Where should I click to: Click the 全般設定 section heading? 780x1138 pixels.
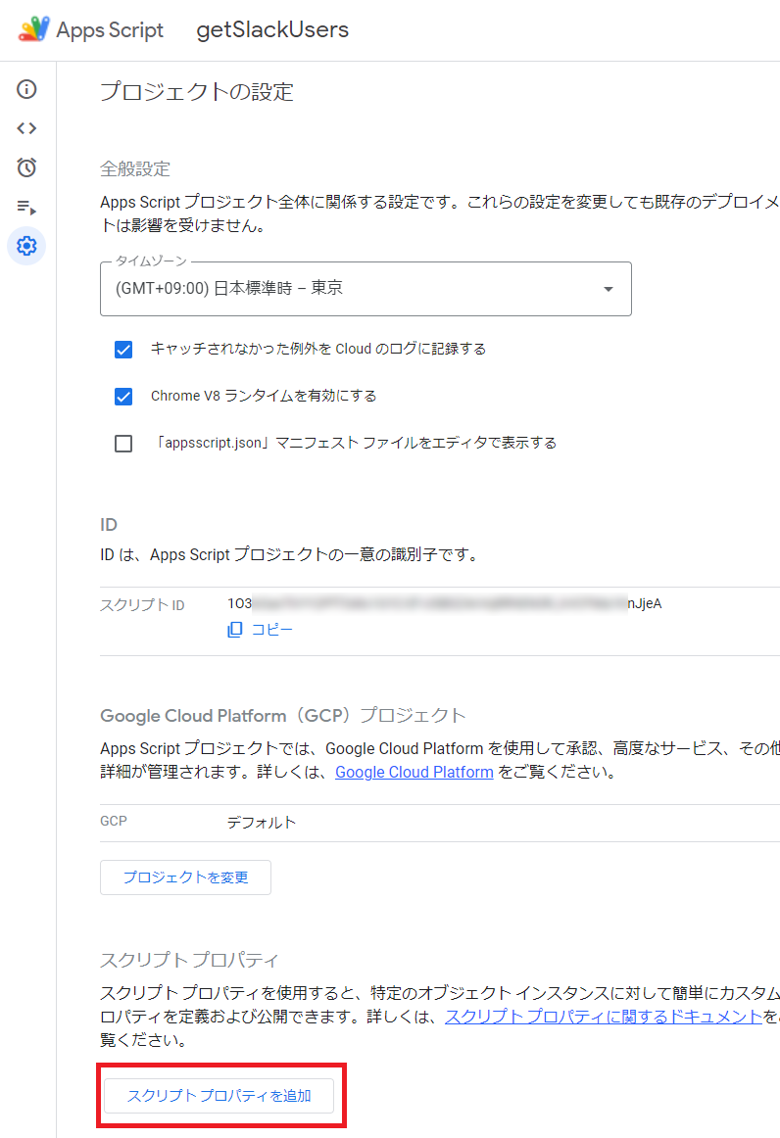135,169
